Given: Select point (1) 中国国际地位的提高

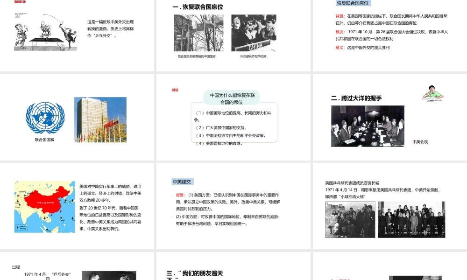Looking at the screenshot, I should [x=233, y=116].
